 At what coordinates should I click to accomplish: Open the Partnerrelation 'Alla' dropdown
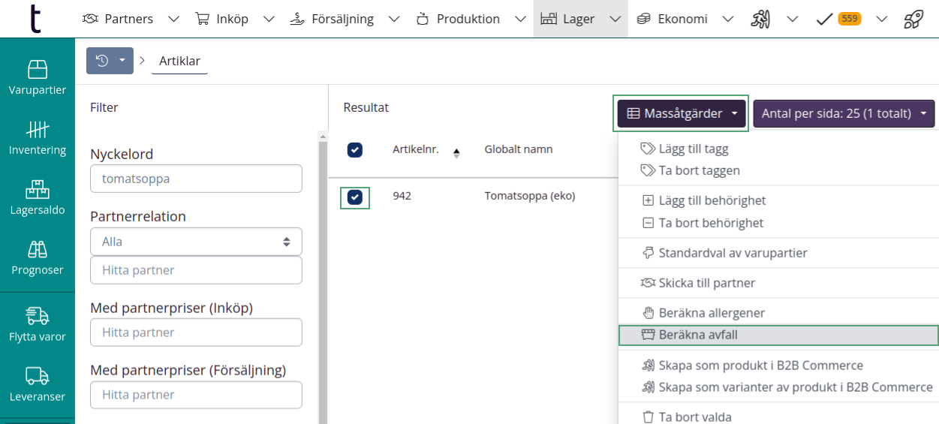tap(196, 242)
